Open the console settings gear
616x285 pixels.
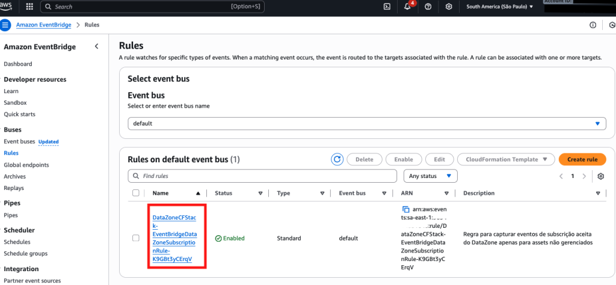pyautogui.click(x=449, y=7)
